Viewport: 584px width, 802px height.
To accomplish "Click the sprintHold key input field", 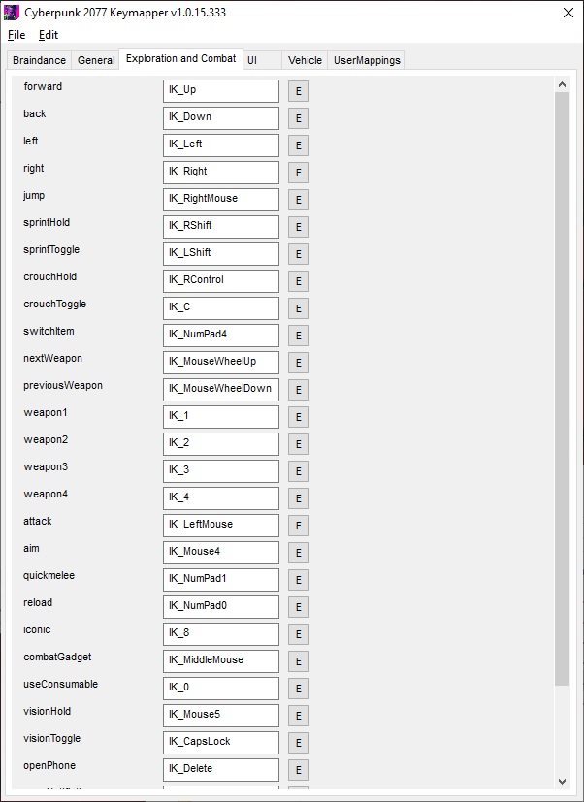I will point(220,226).
